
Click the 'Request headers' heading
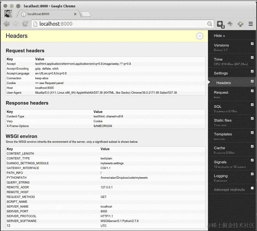pos(25,51)
